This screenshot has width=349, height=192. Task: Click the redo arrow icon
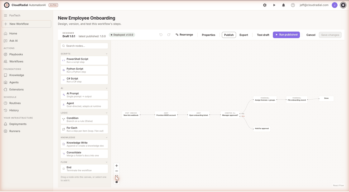169,35
